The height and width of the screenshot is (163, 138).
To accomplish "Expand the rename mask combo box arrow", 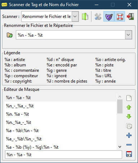I will click(128, 35).
